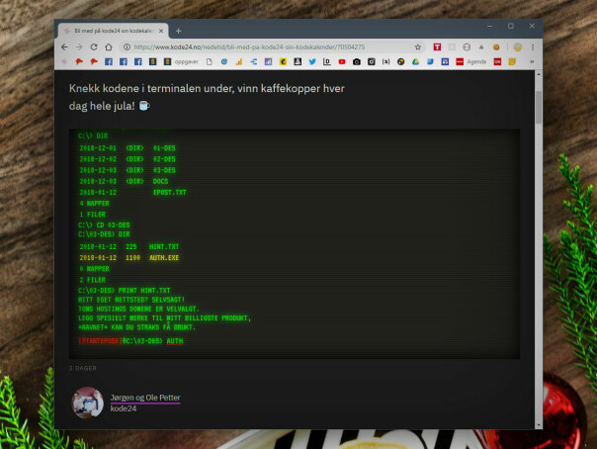Screen dimensions: 597x449
Task: Open the Agenda bookmark
Action: coord(471,61)
